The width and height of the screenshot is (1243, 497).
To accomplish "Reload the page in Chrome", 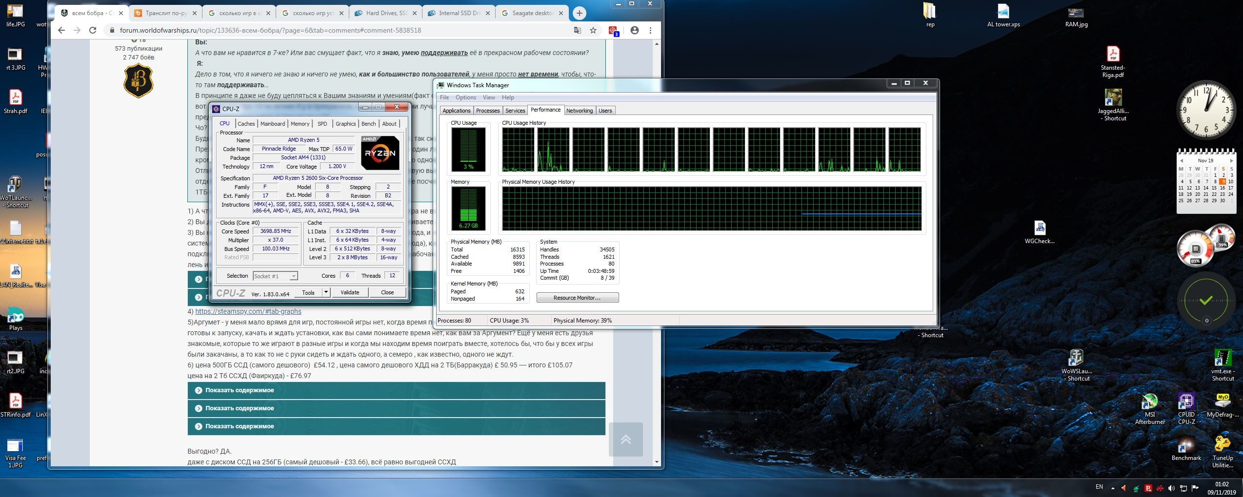I will point(93,30).
